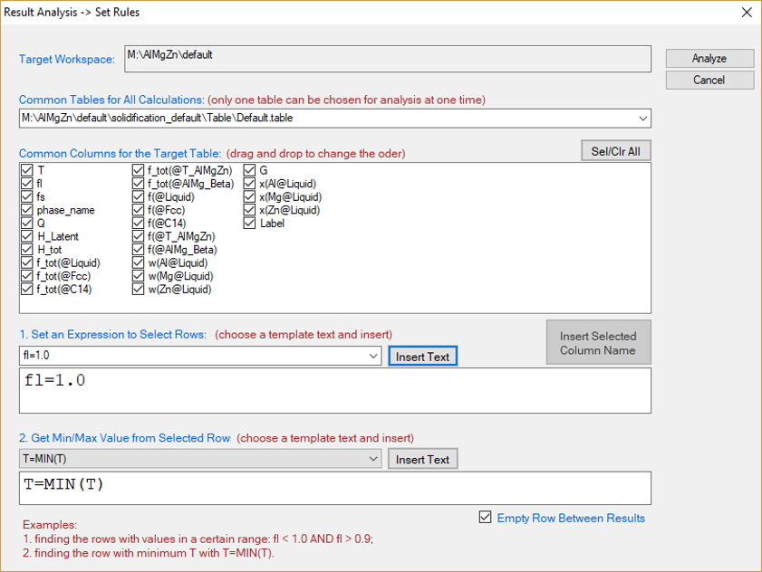Screen dimensions: 762x572
Task: Uncheck the x(Mg@Liquid) column checkbox
Action: 250,196
